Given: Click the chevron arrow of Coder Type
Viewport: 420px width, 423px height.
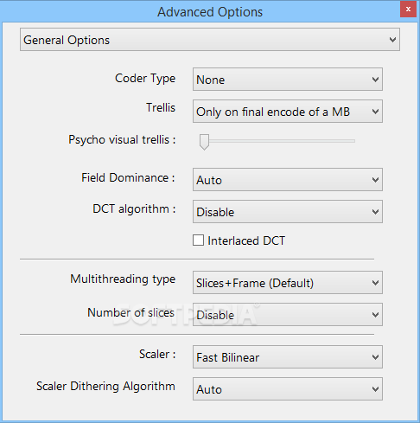Looking at the screenshot, I should click(375, 80).
